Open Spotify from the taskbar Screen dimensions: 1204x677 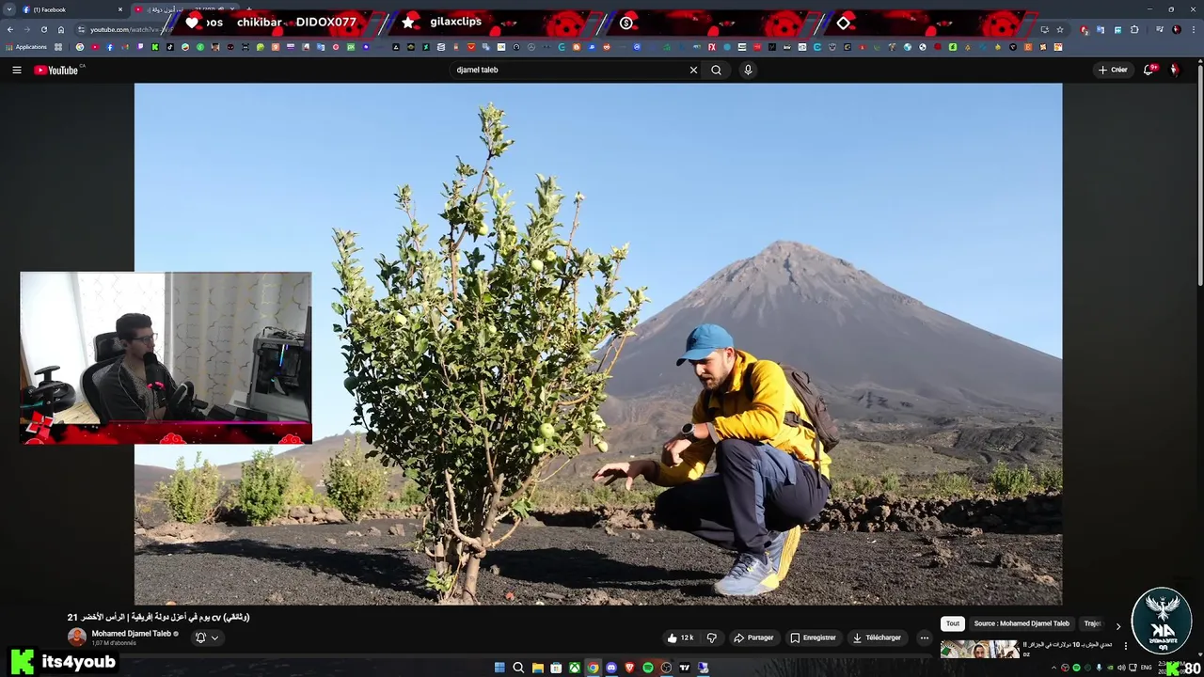(x=648, y=668)
